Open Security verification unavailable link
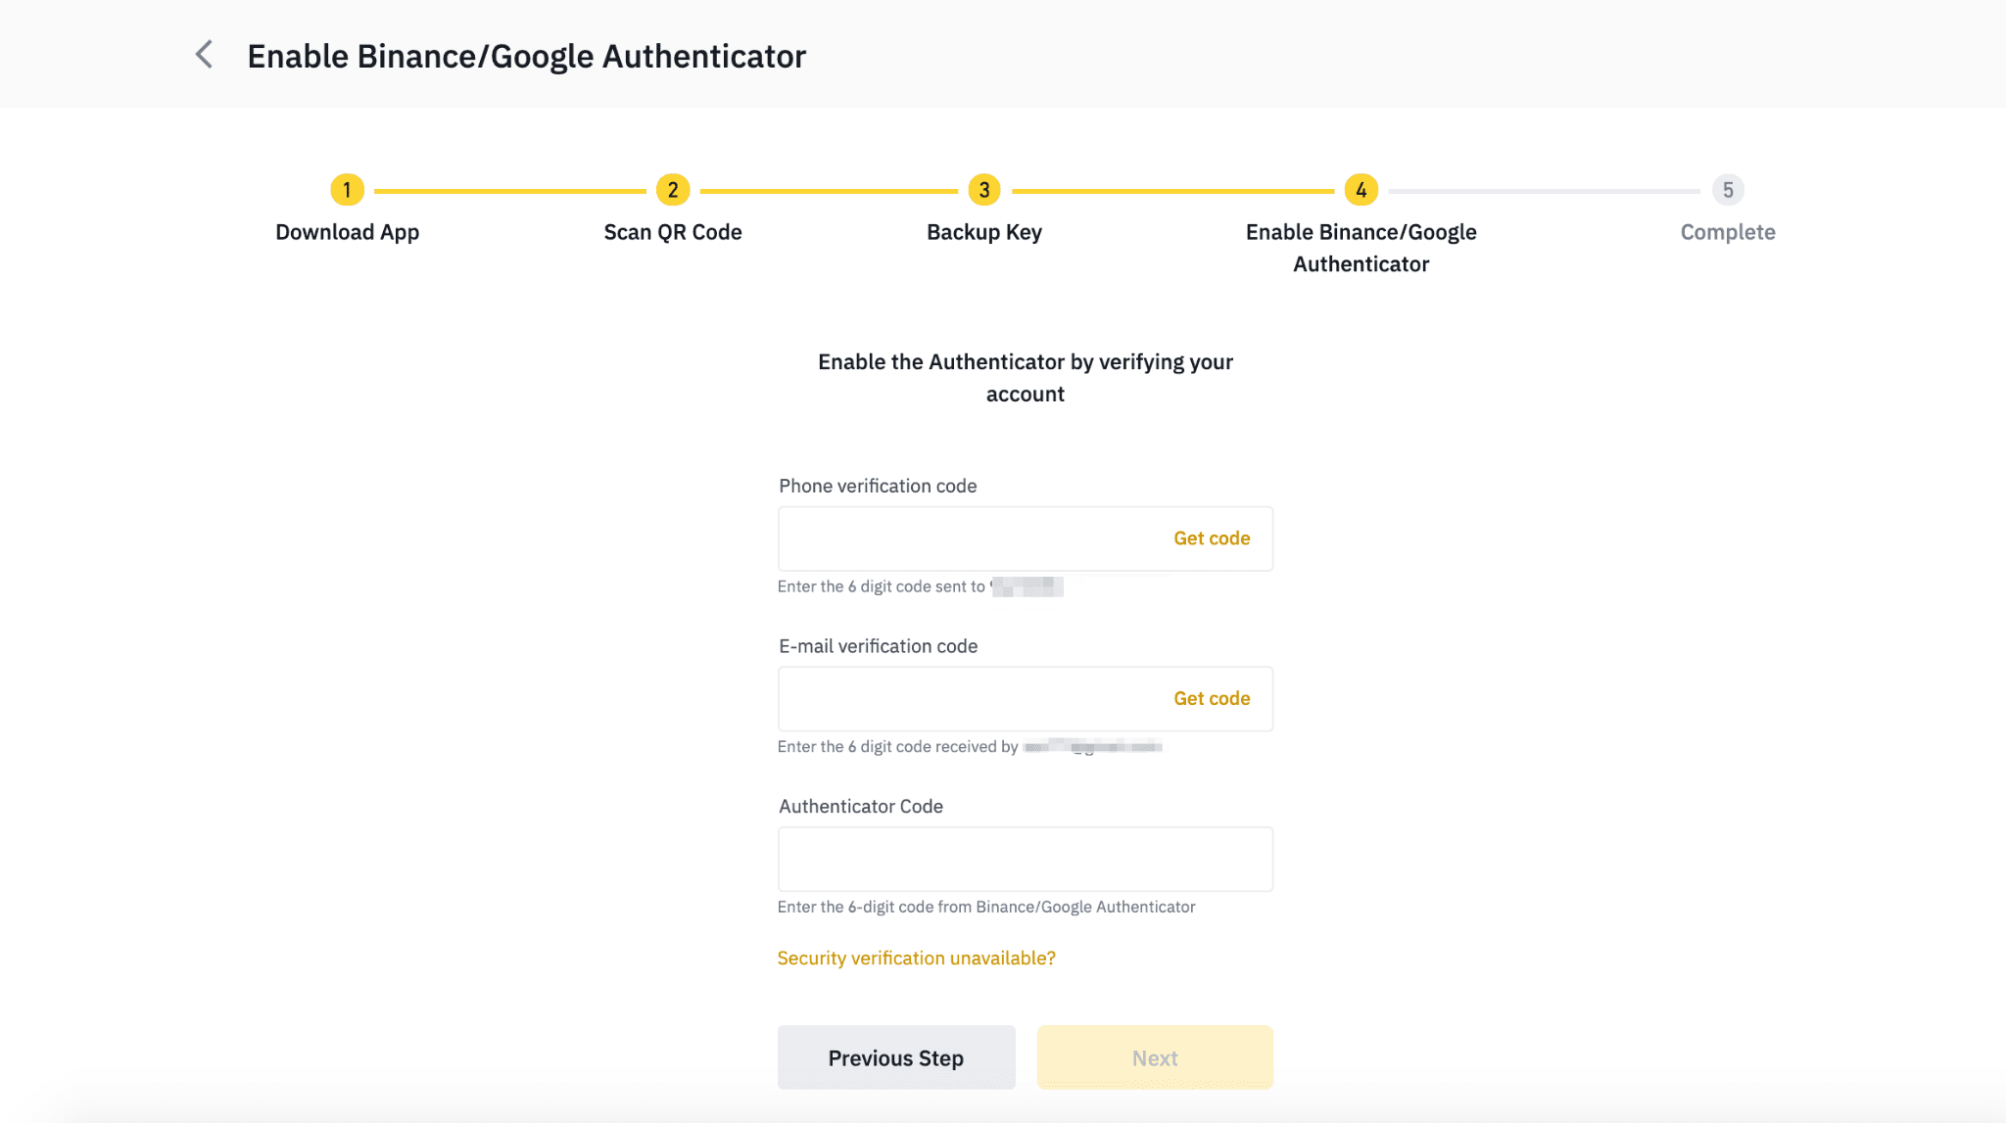2006x1123 pixels. click(x=916, y=959)
